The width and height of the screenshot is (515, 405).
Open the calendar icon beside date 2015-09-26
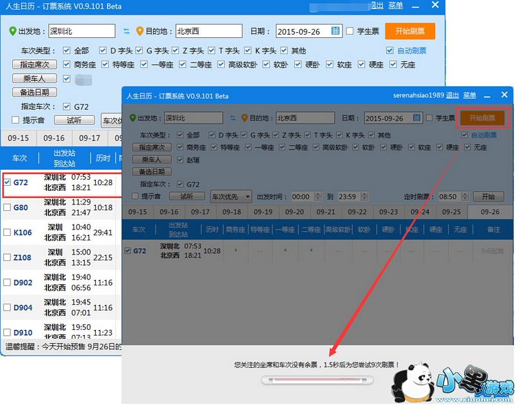pos(335,31)
